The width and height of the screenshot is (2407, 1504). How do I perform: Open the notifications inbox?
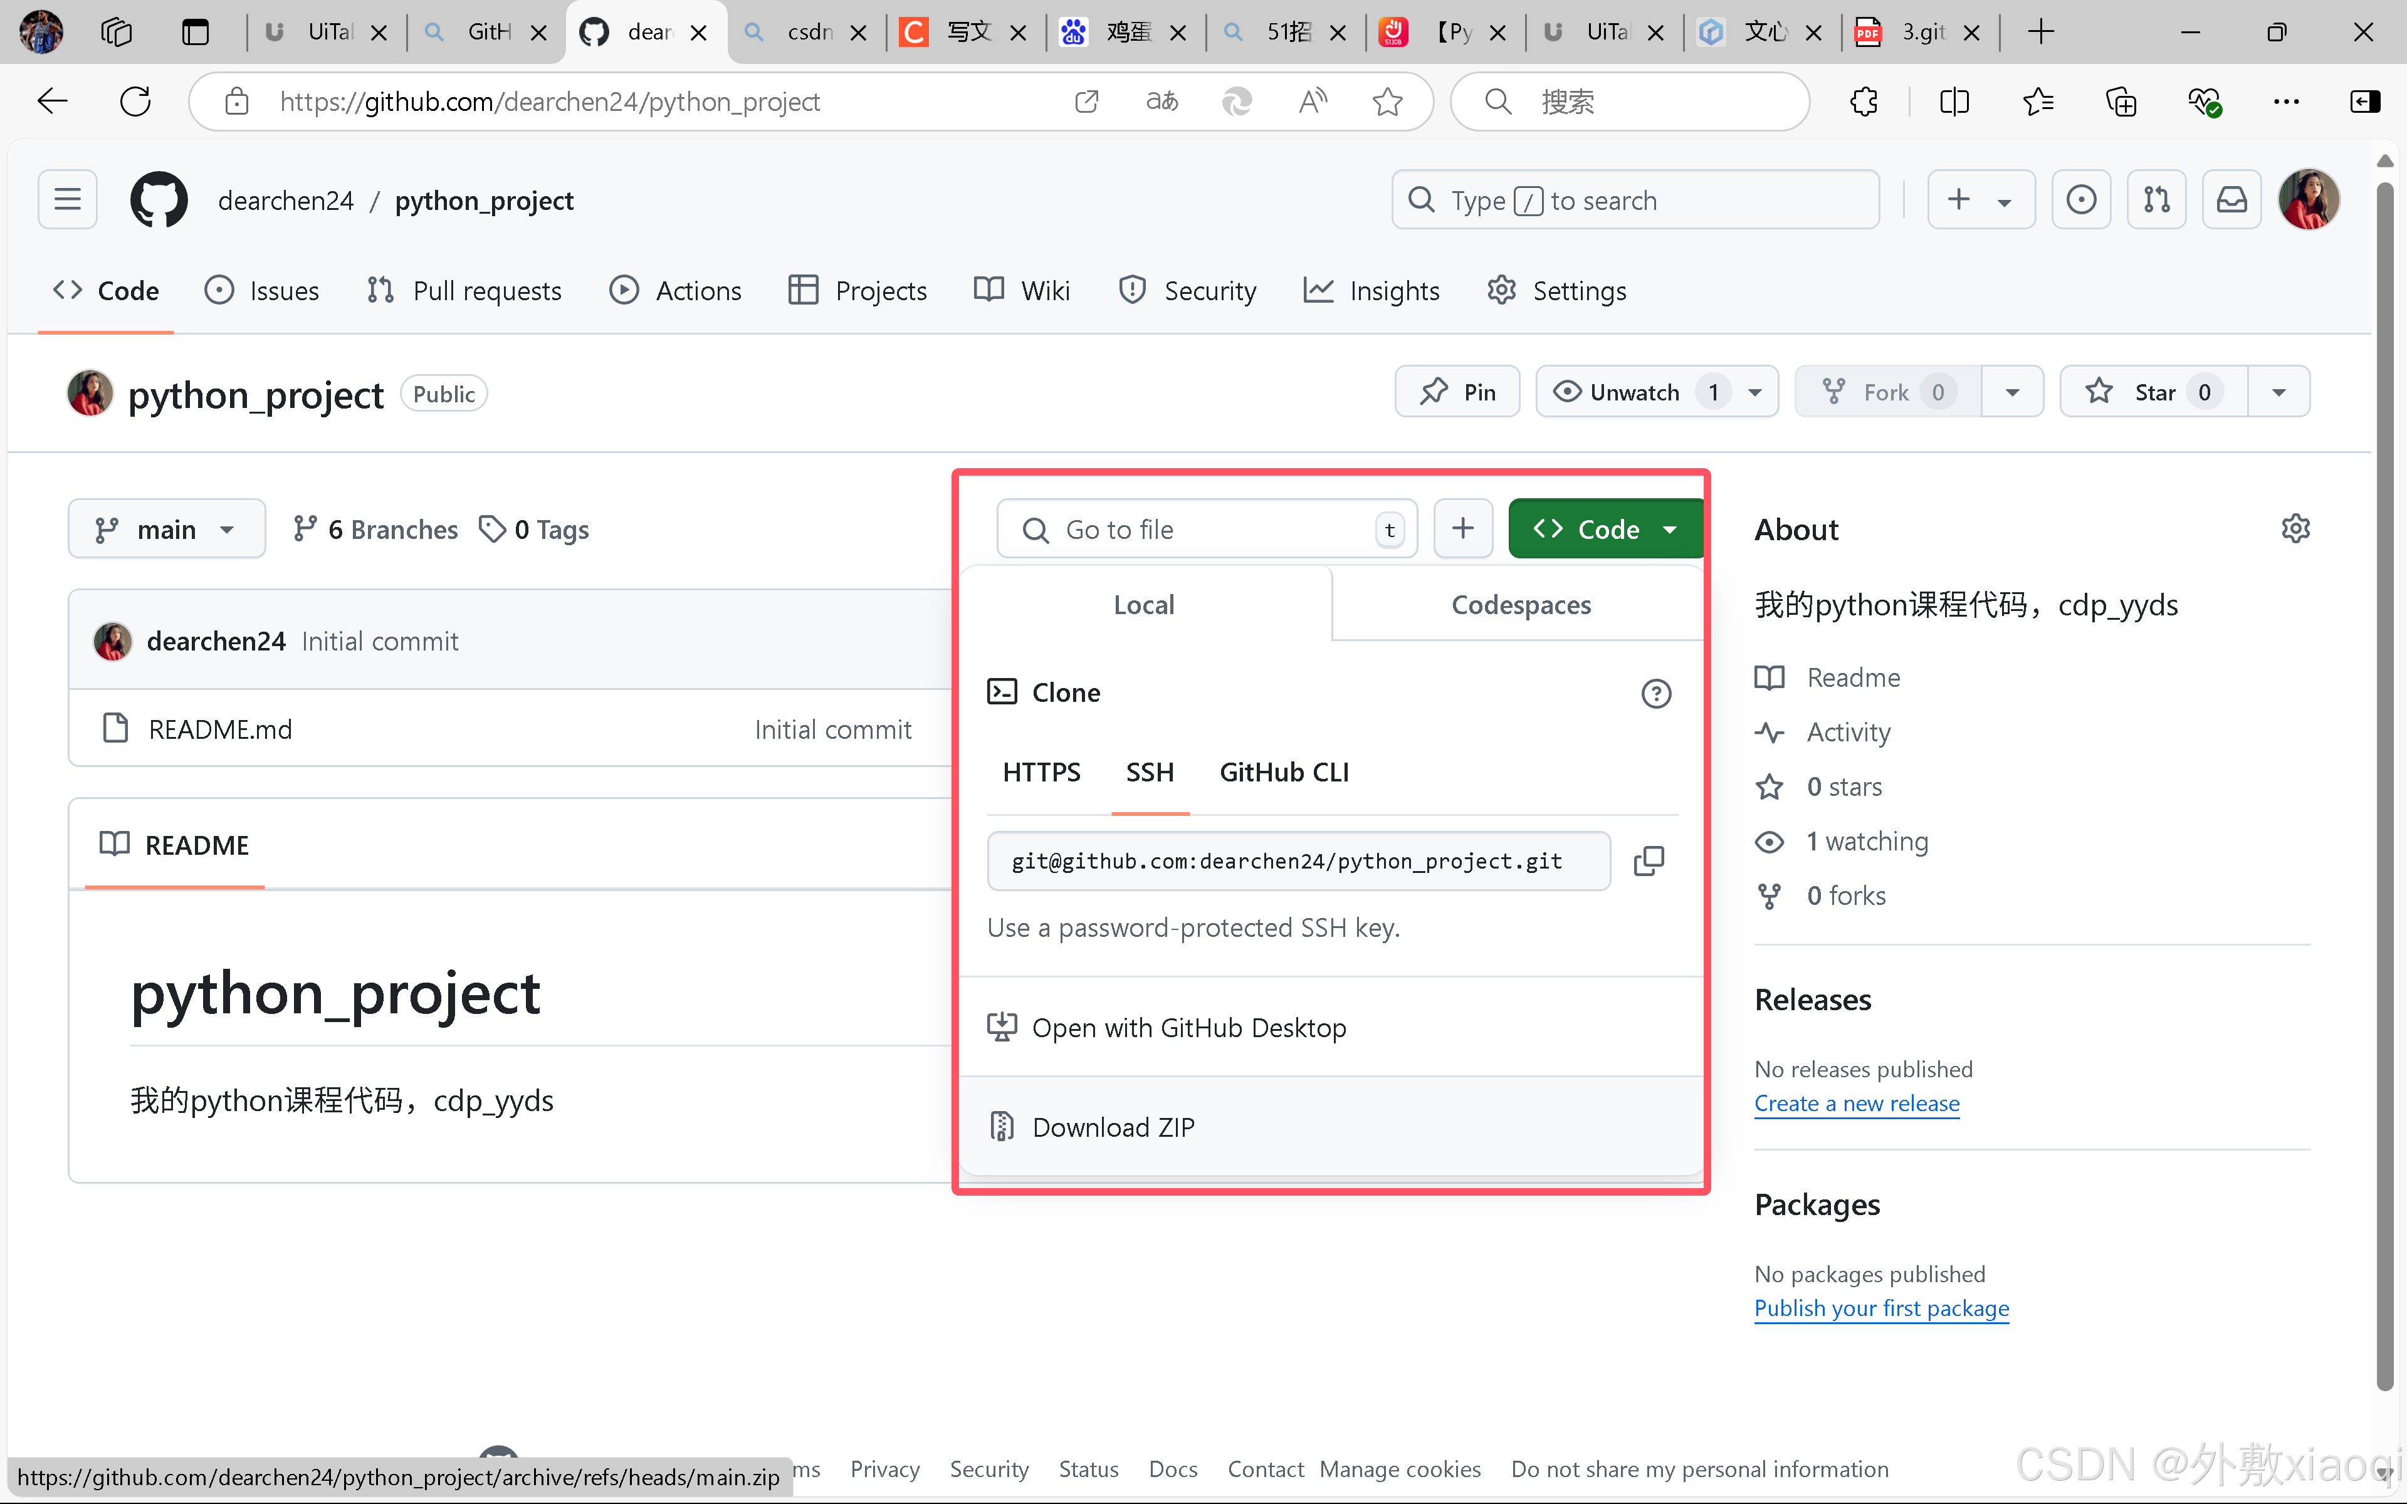(2233, 199)
